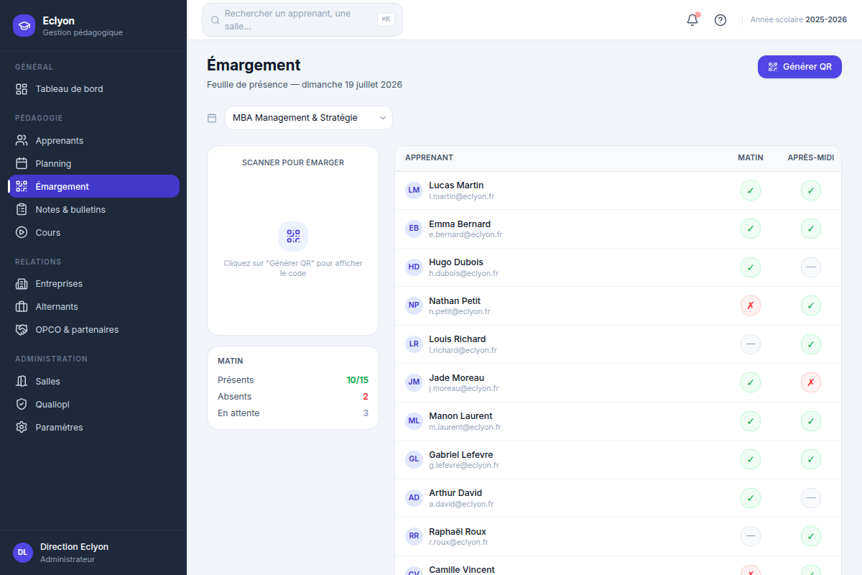Click the DL avatar for Direction Eclyon

pos(23,552)
